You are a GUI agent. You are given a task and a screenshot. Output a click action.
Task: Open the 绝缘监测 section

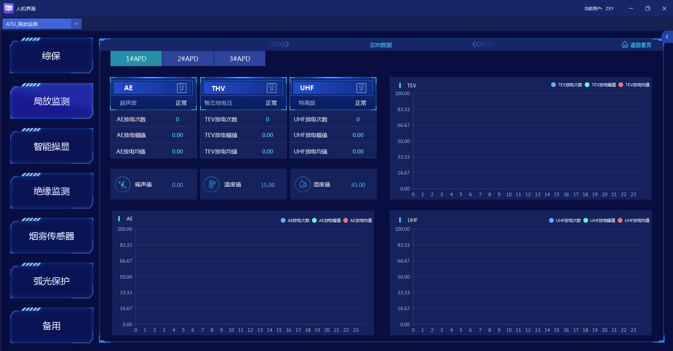52,191
